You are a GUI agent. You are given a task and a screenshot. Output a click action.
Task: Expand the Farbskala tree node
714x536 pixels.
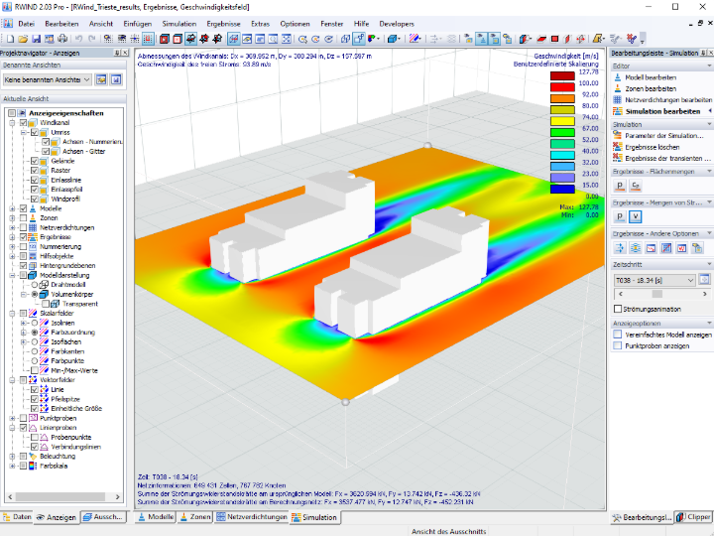[x=12, y=466]
